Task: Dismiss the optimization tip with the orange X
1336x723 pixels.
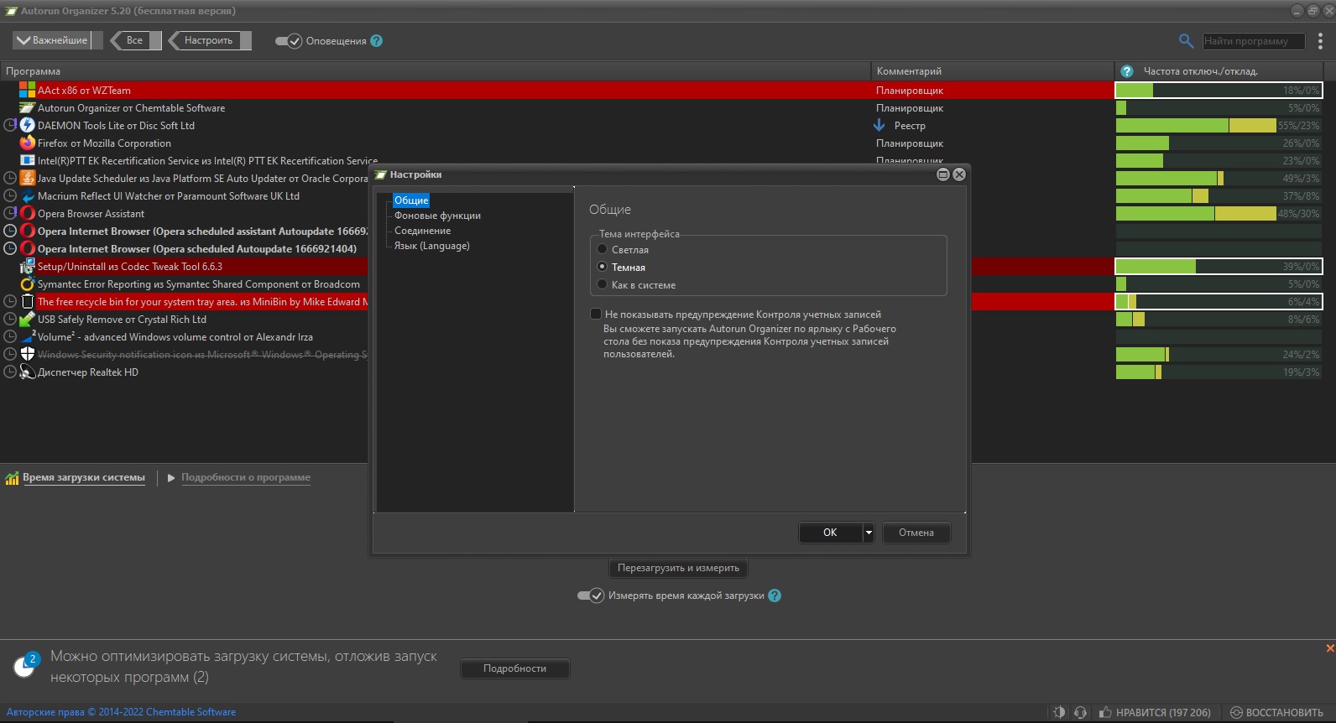Action: (x=1329, y=648)
